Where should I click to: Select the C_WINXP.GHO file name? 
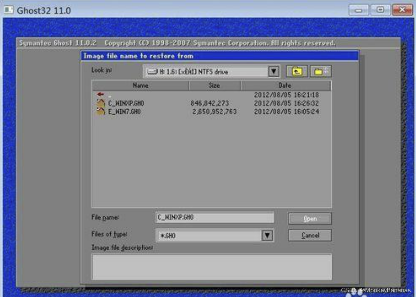pyautogui.click(x=126, y=103)
